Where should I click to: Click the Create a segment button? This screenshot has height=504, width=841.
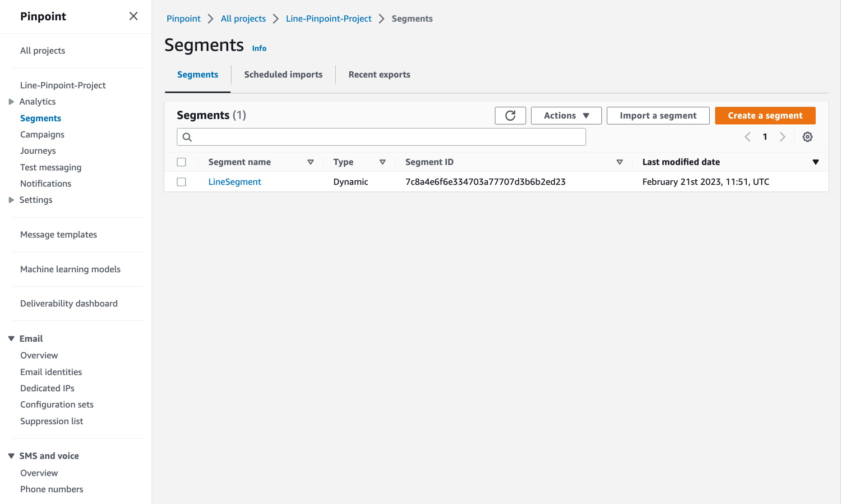point(765,115)
